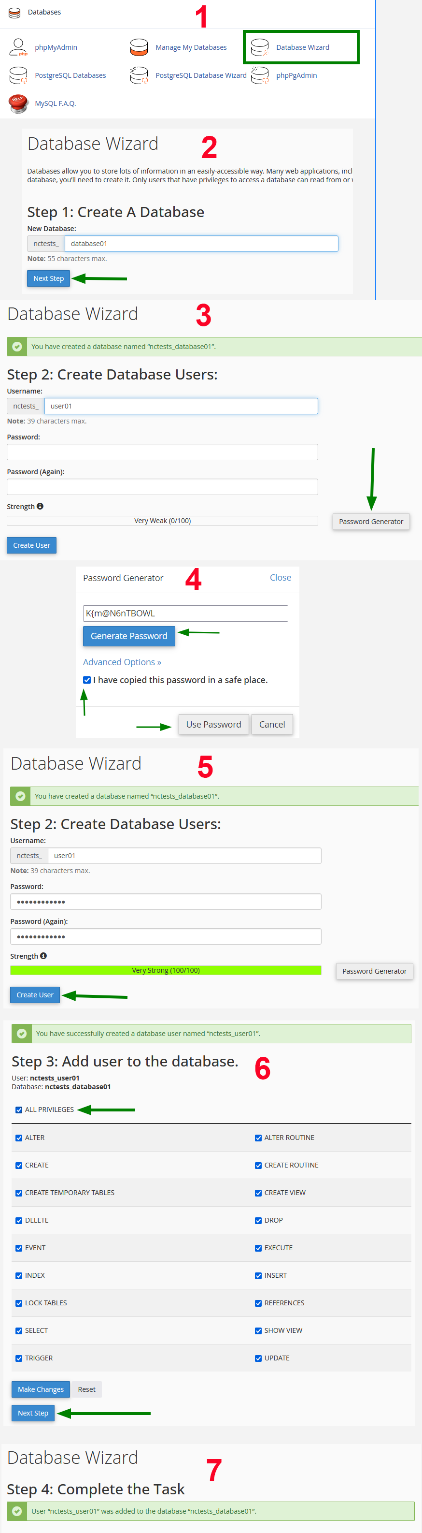This screenshot has height=1533, width=422.
Task: Toggle the SELECT privilege checkbox
Action: [x=19, y=1330]
